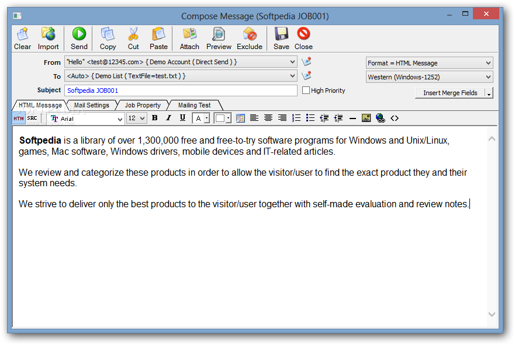
Task: Click the words 'system needs.' in the body
Action: [47, 183]
